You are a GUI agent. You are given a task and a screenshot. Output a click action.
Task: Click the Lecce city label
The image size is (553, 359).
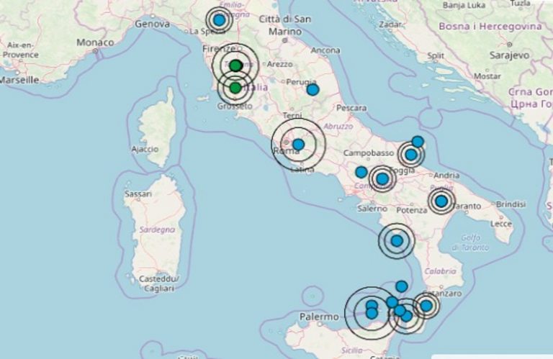click(501, 224)
